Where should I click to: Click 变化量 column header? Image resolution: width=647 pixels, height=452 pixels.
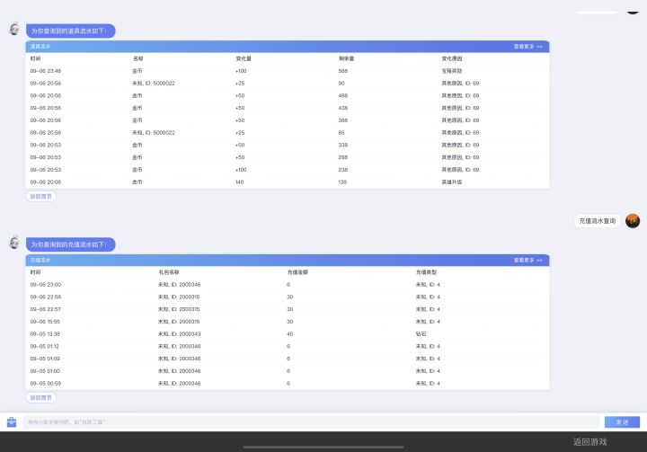[244, 58]
